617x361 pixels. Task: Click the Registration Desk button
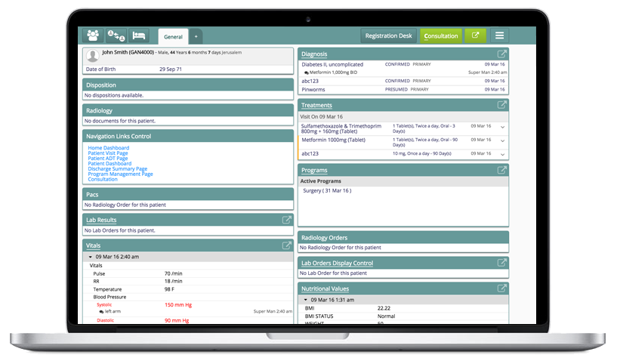[x=387, y=35]
